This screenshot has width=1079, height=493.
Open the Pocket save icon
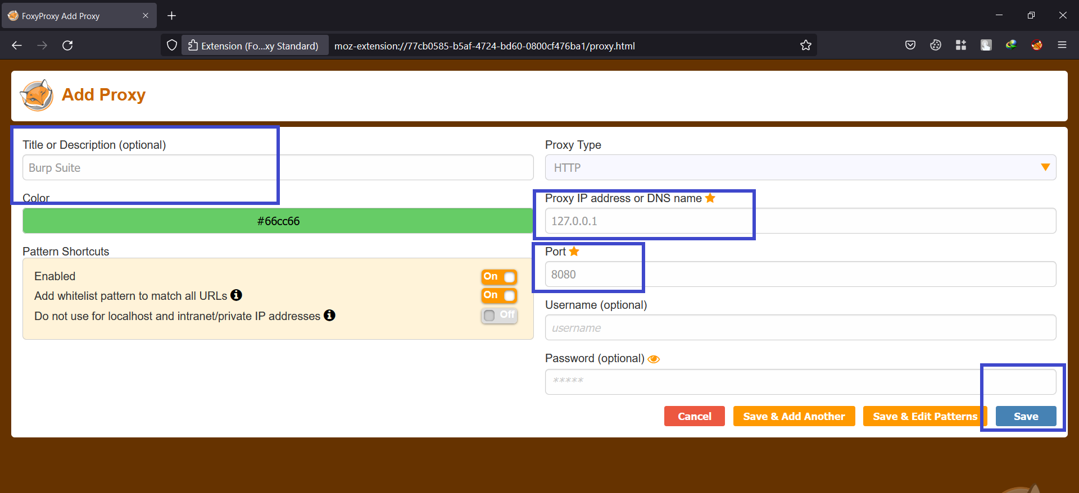[910, 45]
